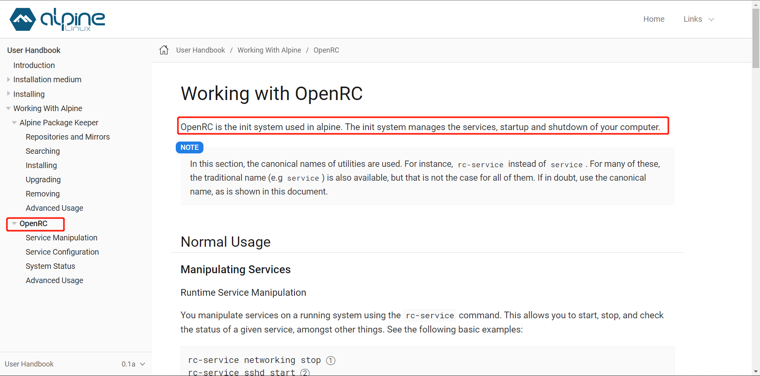Click the Alpine Linux logo
Screen dimensions: 760x376
(57, 19)
